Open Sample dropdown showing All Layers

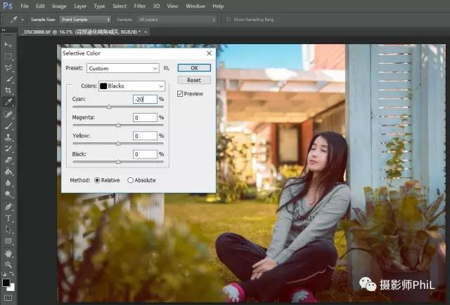click(x=177, y=20)
